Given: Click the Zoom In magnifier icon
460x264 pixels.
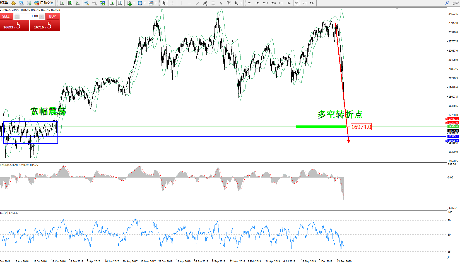Looking at the screenshot, I should (x=87, y=3).
